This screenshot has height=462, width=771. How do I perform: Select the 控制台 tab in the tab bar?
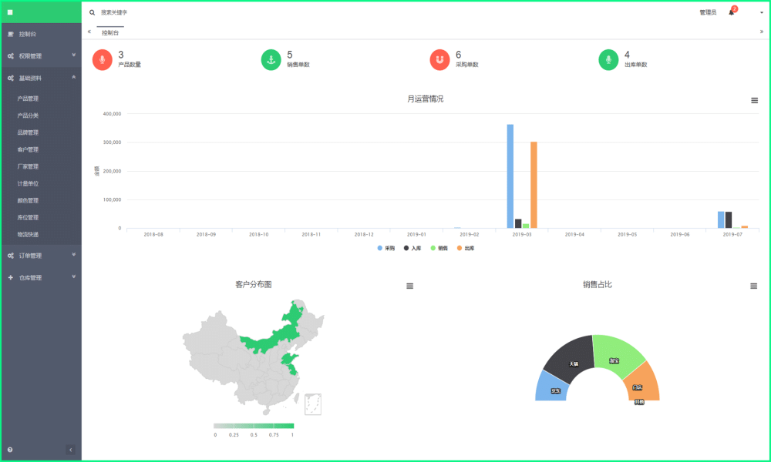click(110, 33)
